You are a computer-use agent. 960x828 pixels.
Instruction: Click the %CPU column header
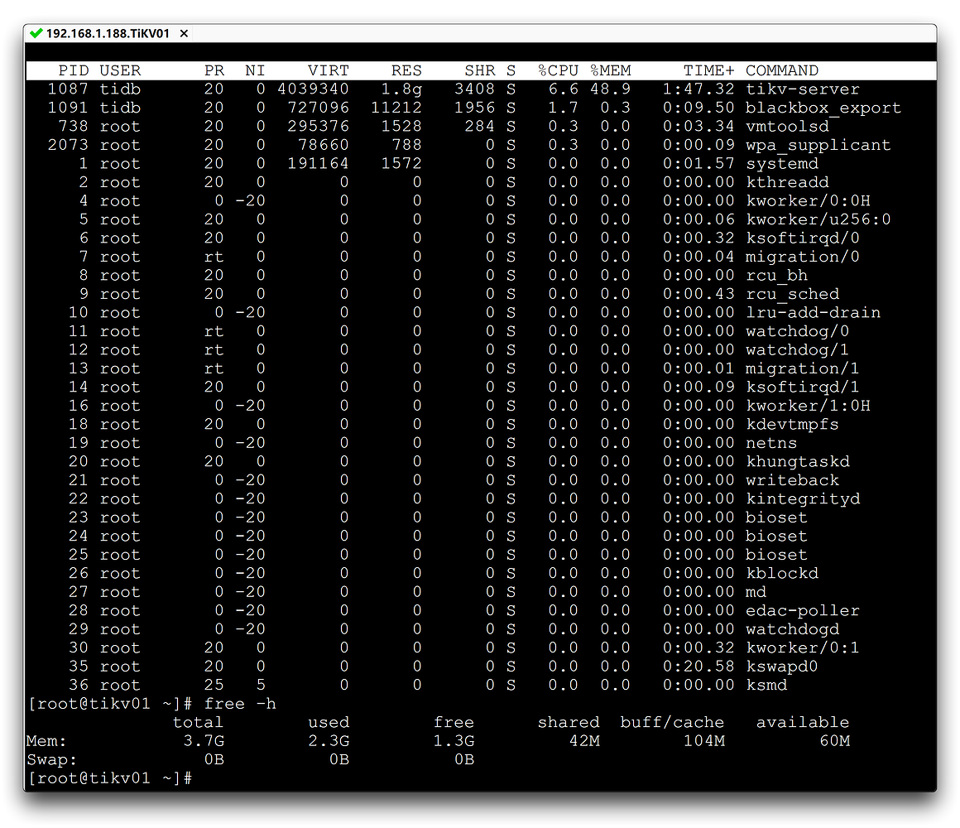tap(558, 70)
